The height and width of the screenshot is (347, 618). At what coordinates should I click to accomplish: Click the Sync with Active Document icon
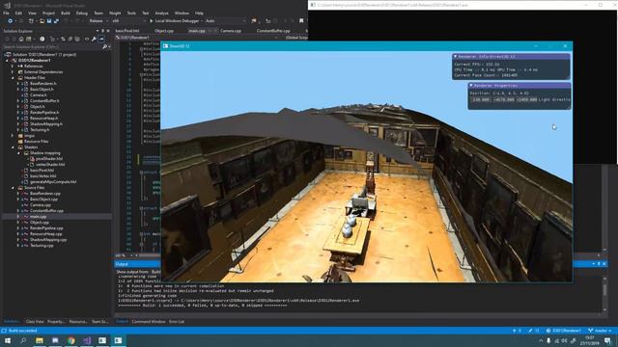pyautogui.click(x=63, y=39)
